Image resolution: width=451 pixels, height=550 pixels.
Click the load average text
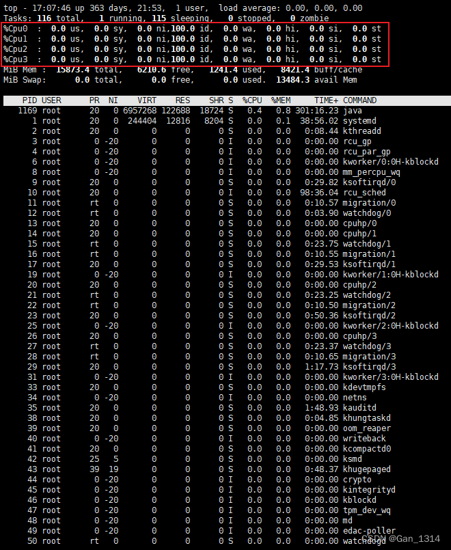coord(290,8)
